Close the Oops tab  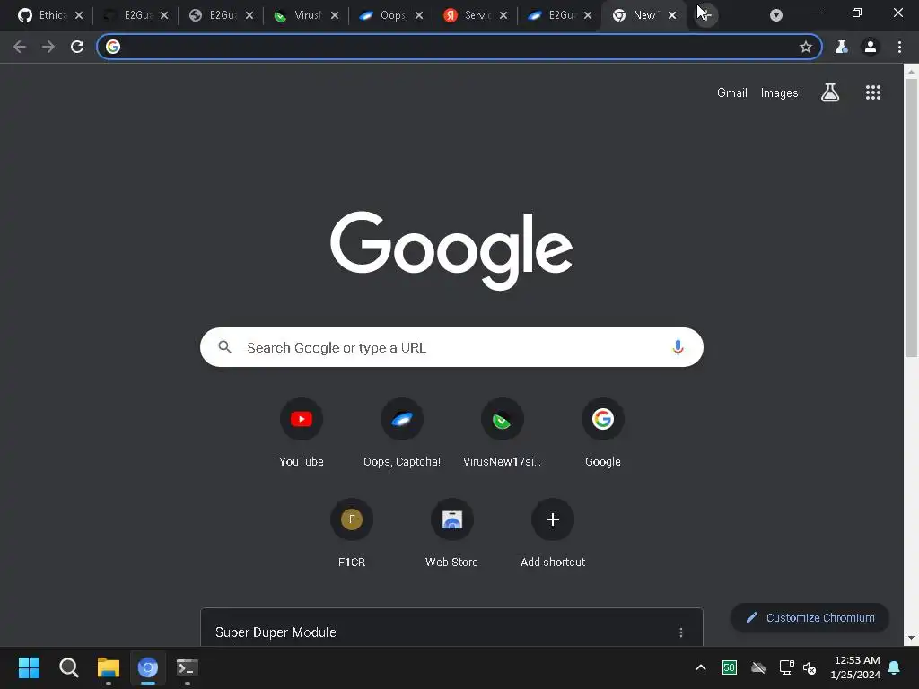(419, 15)
